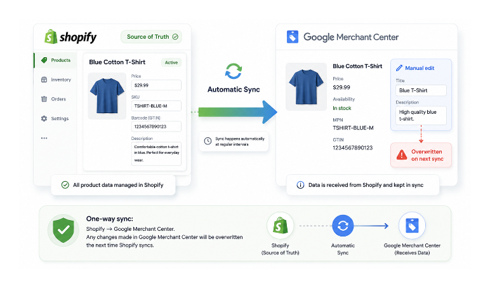Click the In stock availability text
This screenshot has width=490, height=288.
pos(342,108)
